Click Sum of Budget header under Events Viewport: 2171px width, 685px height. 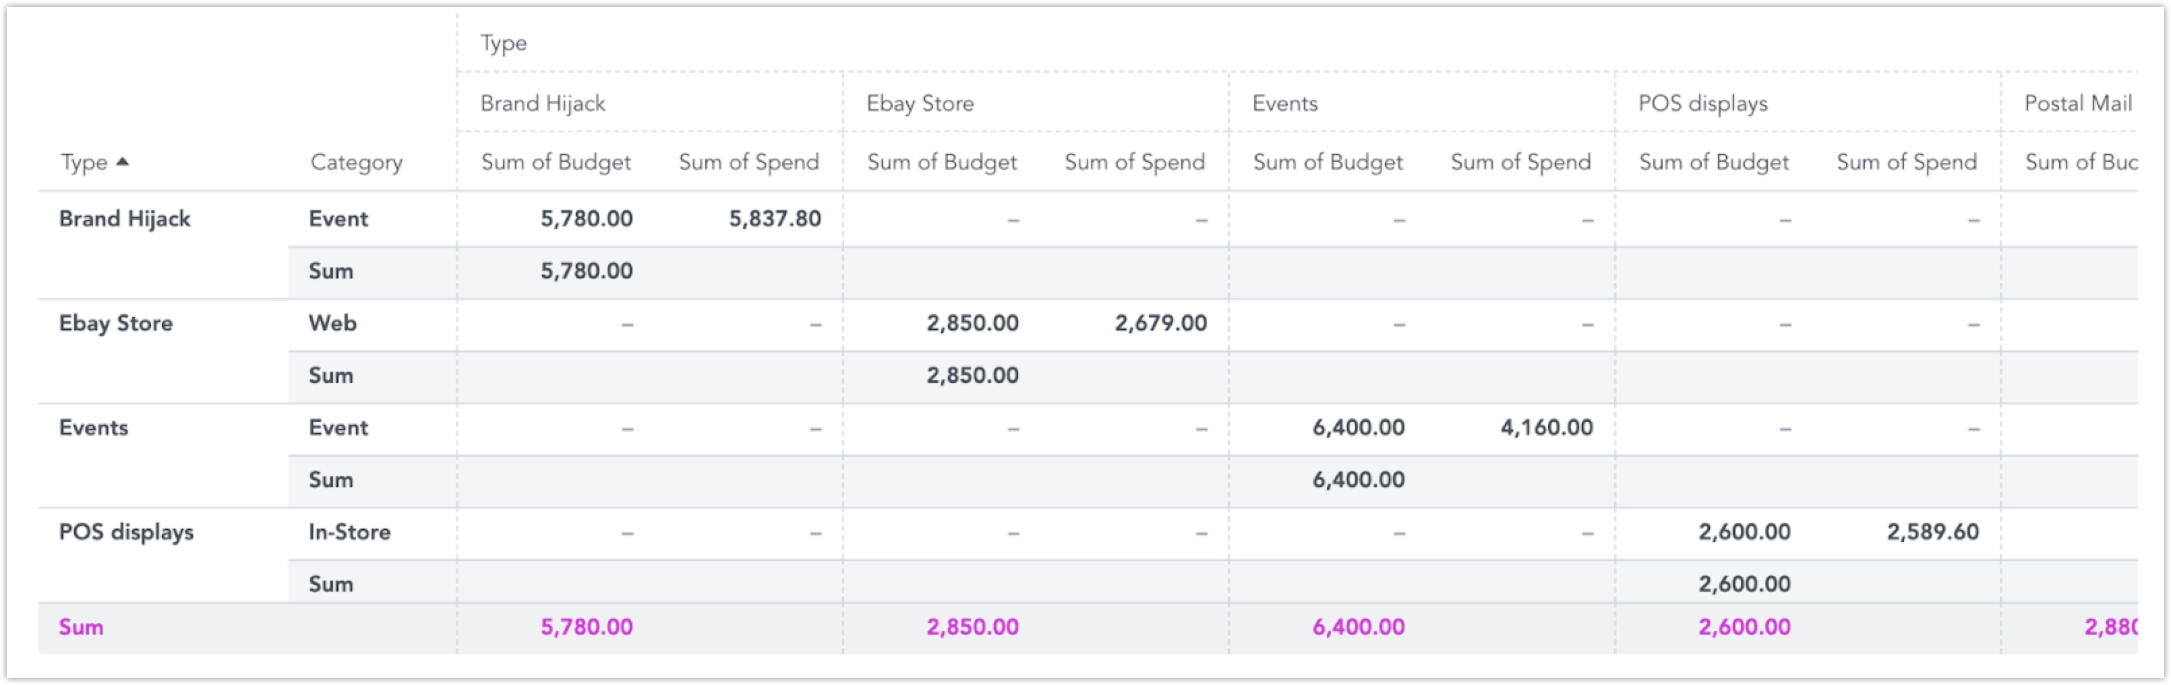point(1328,162)
